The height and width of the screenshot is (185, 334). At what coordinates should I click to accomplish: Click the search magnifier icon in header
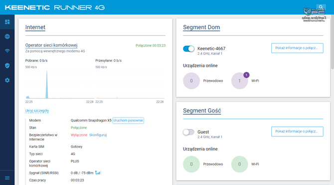321,7
